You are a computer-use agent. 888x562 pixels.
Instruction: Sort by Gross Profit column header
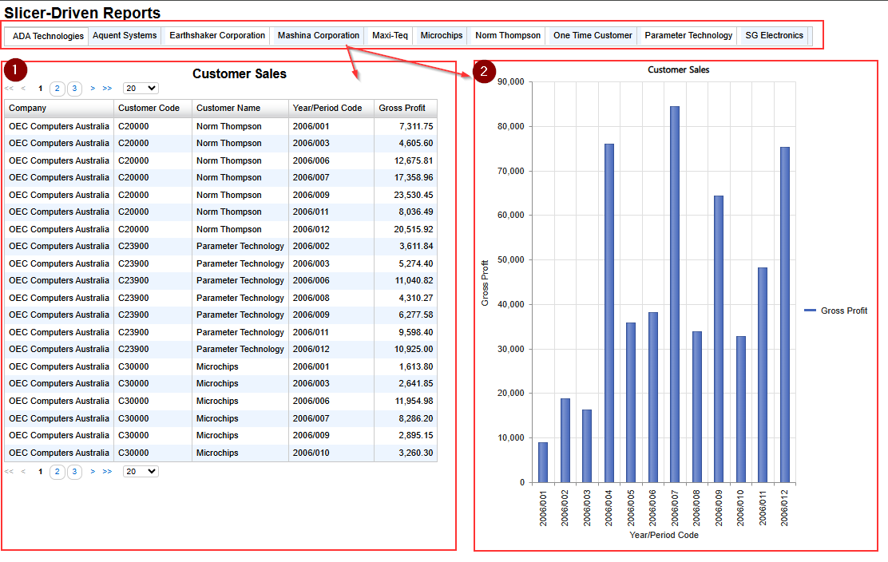point(406,108)
